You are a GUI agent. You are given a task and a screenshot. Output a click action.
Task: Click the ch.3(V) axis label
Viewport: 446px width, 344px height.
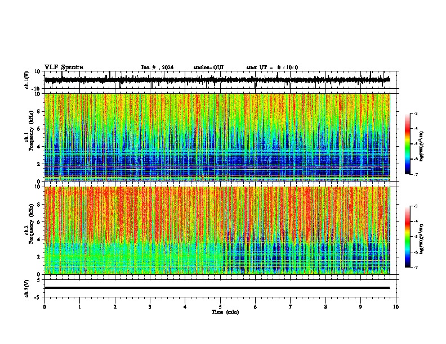tap(27, 289)
